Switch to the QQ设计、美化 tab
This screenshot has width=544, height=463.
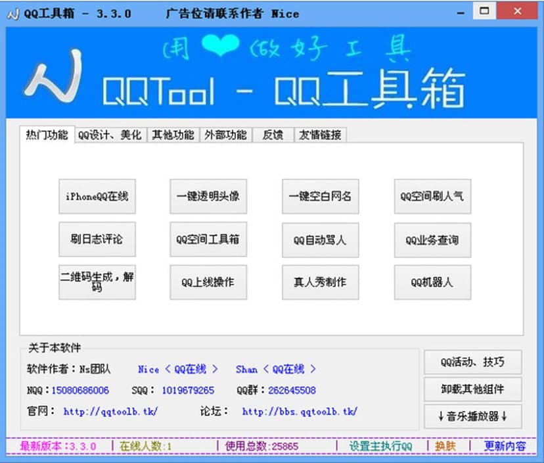click(x=109, y=134)
